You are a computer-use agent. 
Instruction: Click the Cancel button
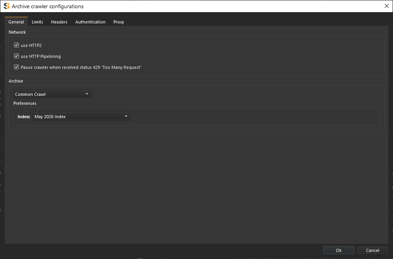[373, 250]
